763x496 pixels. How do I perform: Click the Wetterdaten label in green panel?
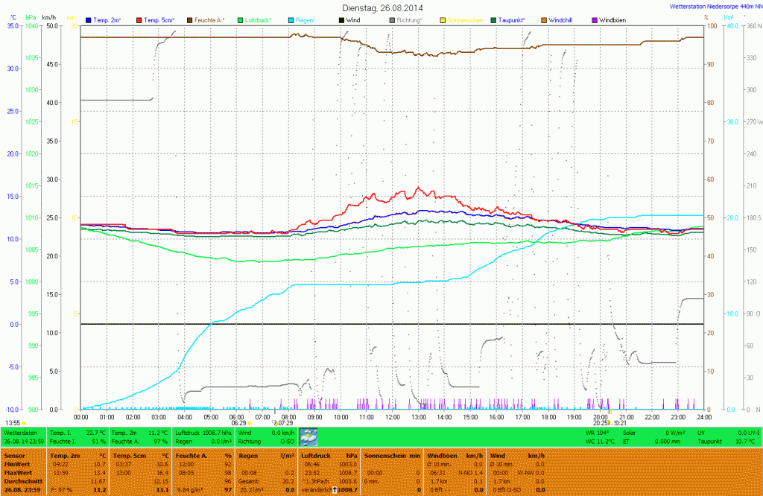(20, 432)
